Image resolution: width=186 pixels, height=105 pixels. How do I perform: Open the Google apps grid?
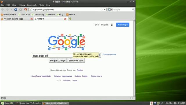[x=112, y=25]
